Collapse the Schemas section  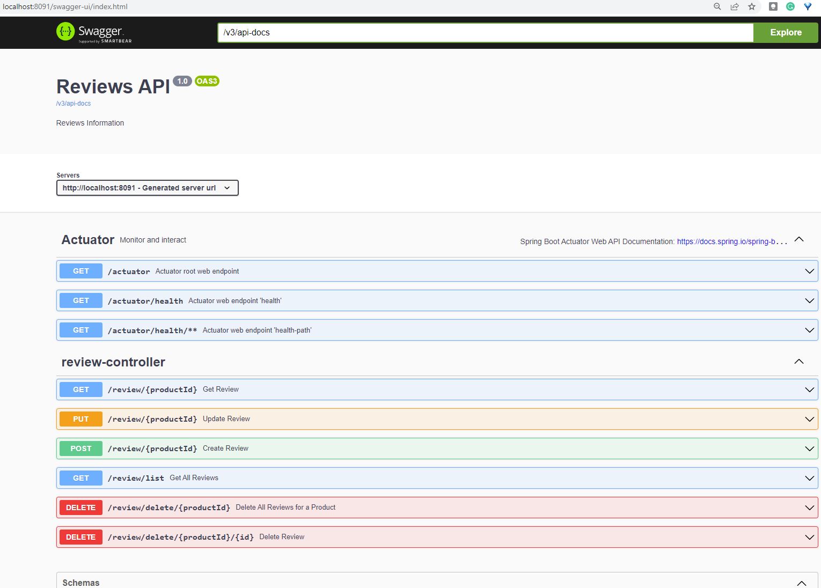click(801, 583)
